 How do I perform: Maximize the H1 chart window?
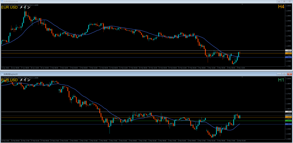click(x=284, y=74)
